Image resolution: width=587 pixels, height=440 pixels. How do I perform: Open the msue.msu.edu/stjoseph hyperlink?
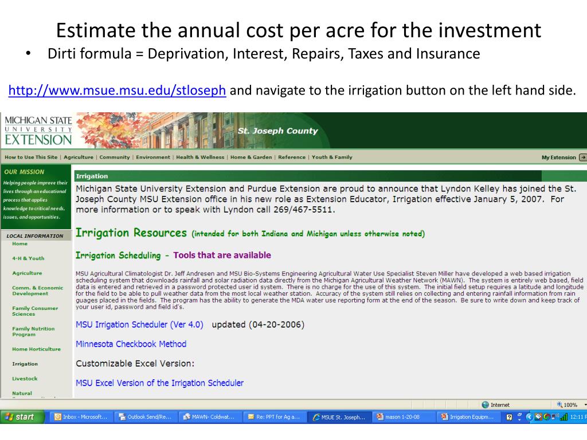tap(117, 91)
